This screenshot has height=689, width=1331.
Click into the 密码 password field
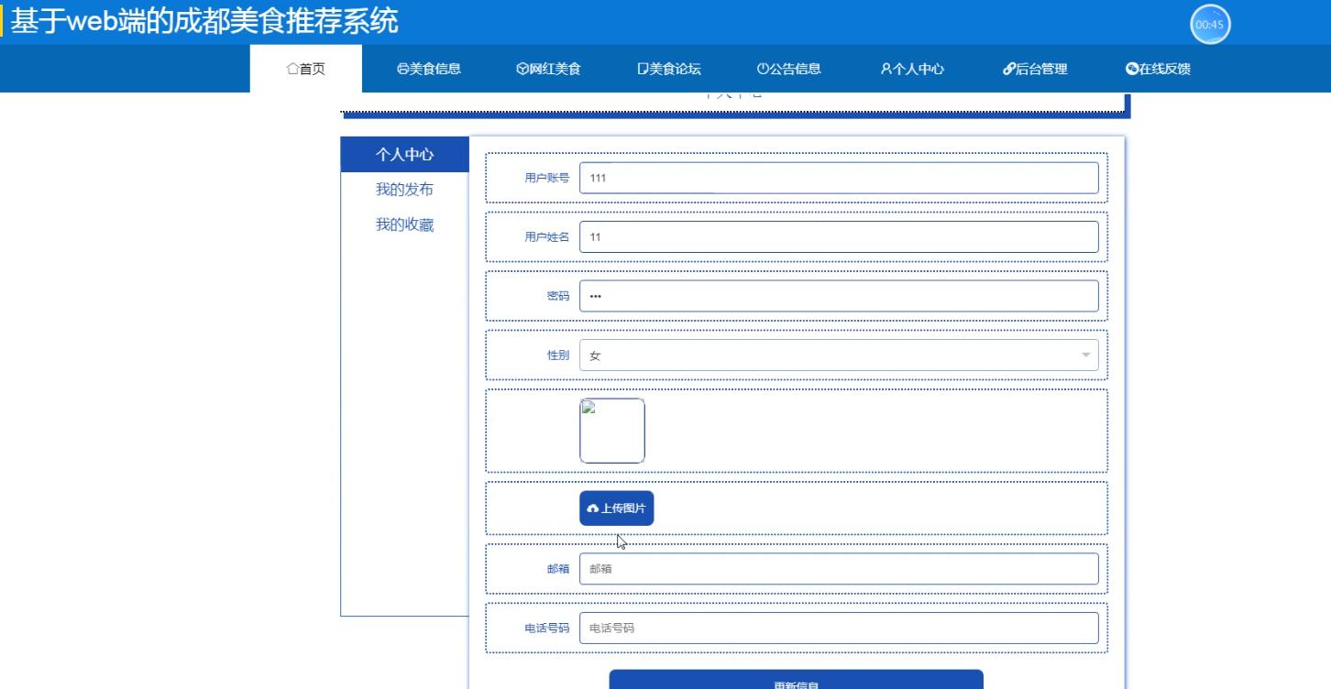click(839, 296)
